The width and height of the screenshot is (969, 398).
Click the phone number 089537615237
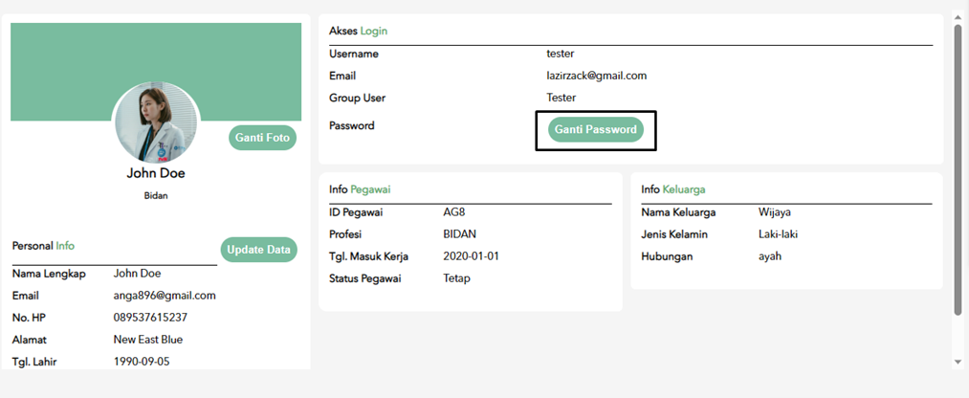pos(150,318)
